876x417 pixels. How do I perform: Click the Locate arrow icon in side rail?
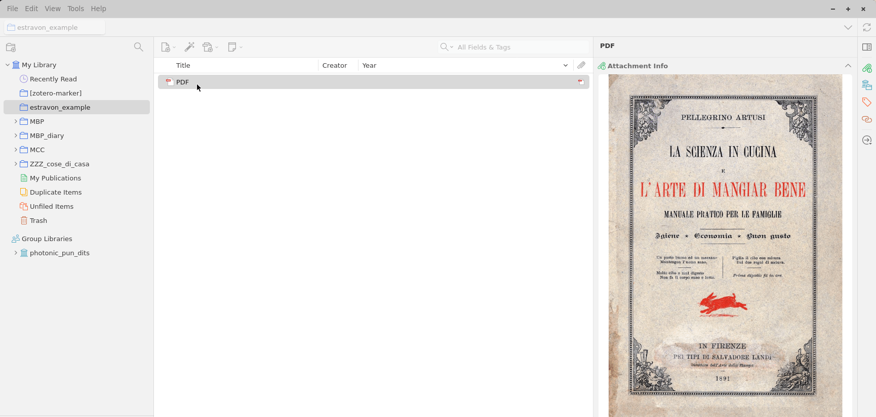pyautogui.click(x=867, y=140)
